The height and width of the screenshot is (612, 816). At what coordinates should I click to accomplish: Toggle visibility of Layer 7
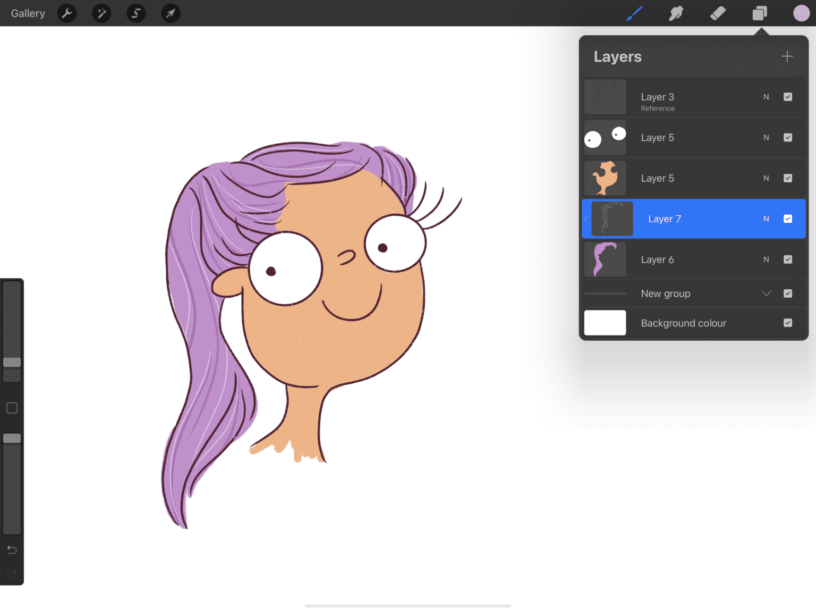tap(788, 219)
